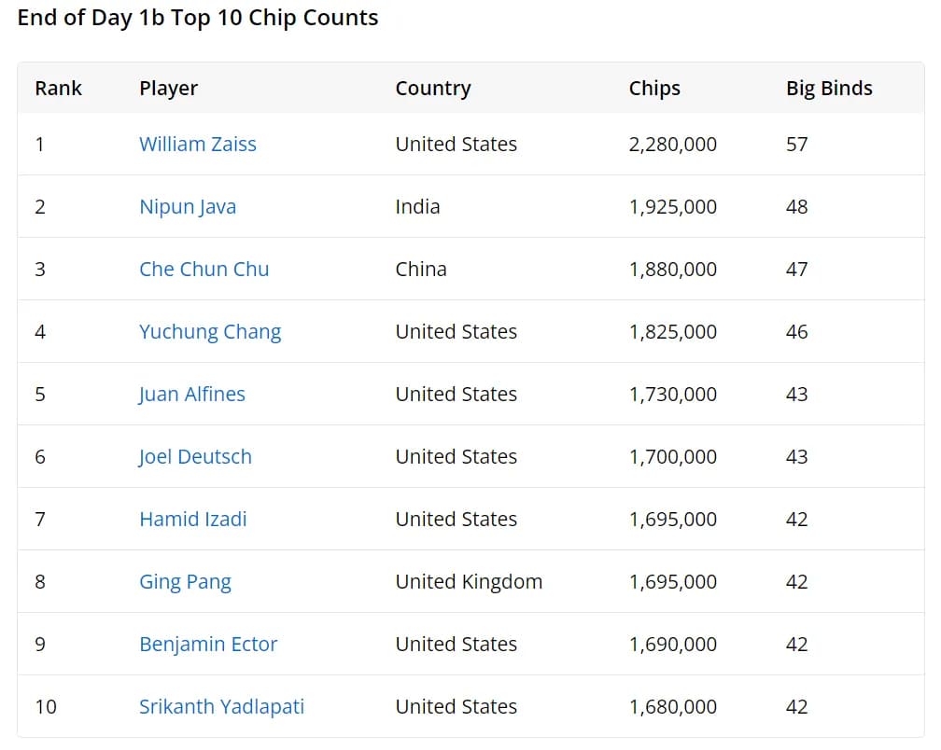Visit Juan Alfines player page
Screen dimensions: 941x750
191,395
